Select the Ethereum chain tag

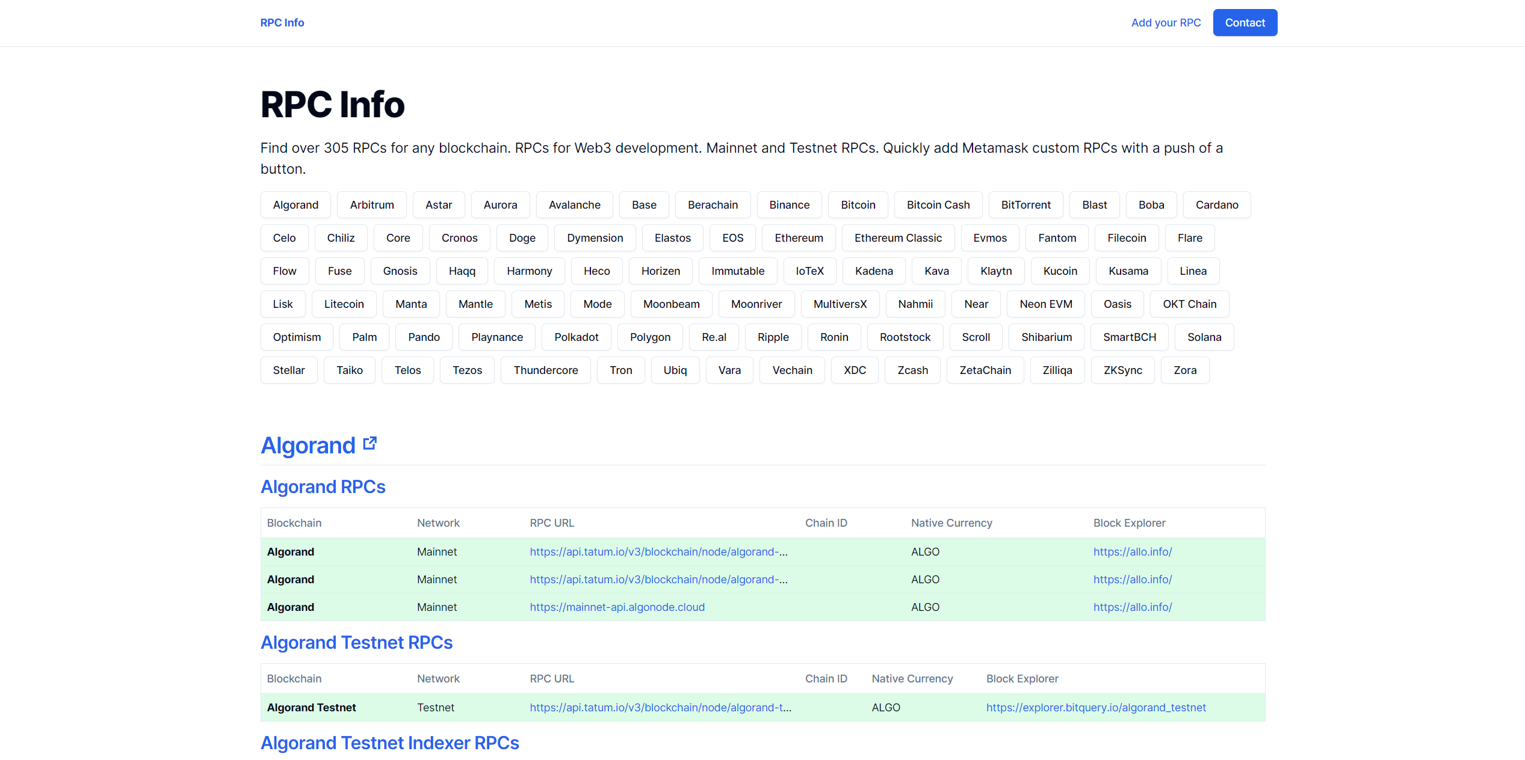(x=799, y=238)
